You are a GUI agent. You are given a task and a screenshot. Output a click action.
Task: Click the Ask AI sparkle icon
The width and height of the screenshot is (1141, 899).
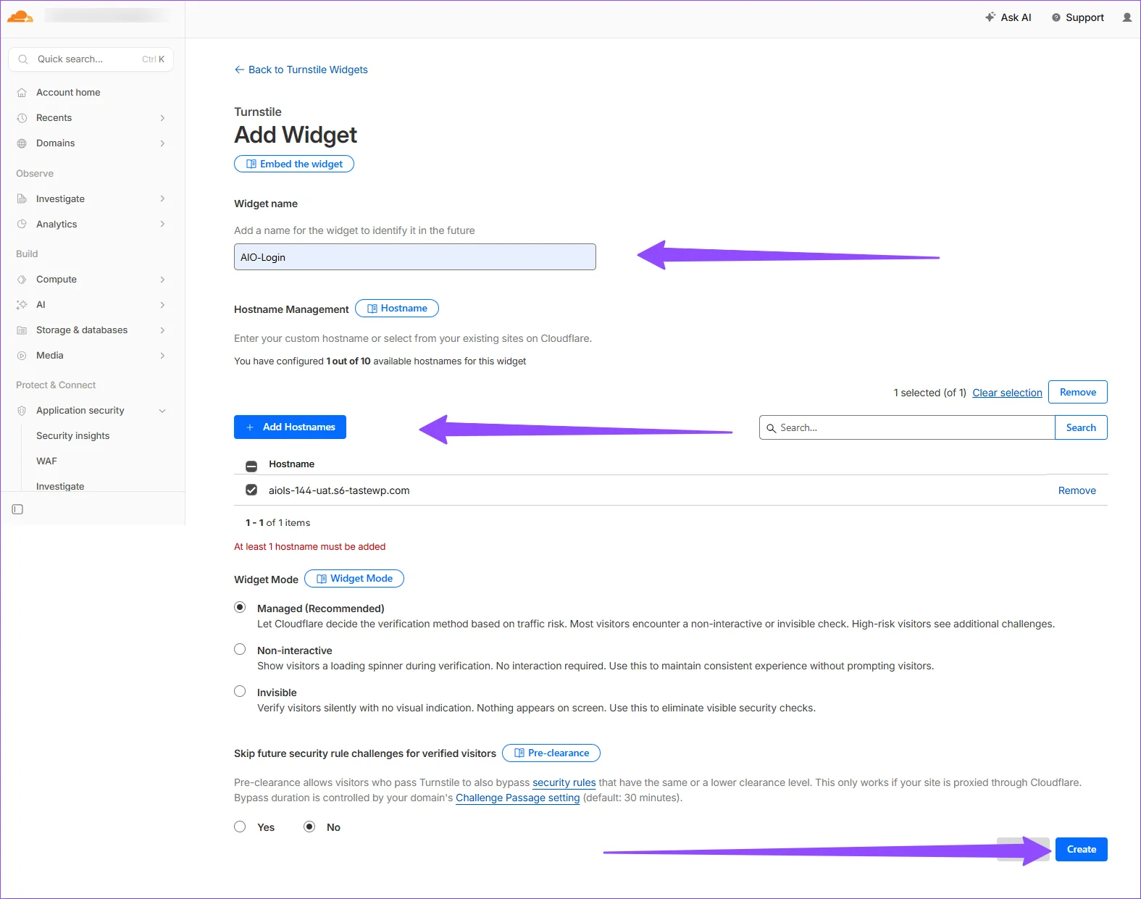coord(990,17)
